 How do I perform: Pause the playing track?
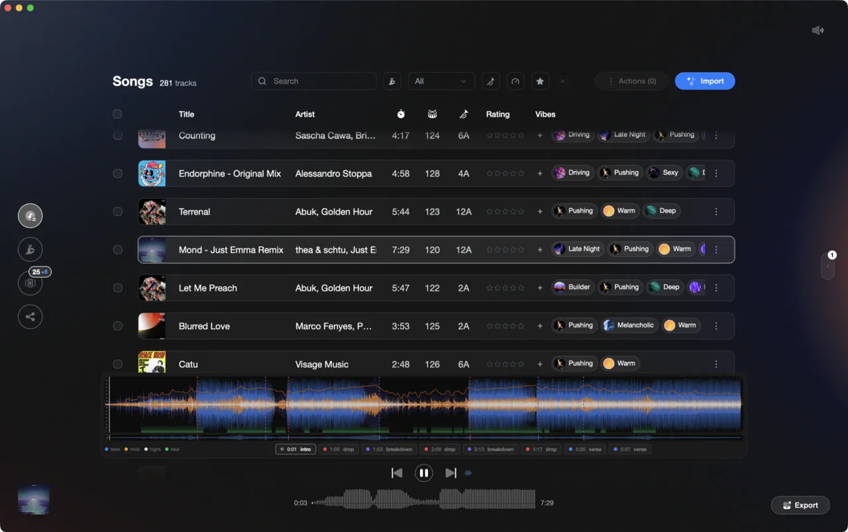tap(424, 473)
